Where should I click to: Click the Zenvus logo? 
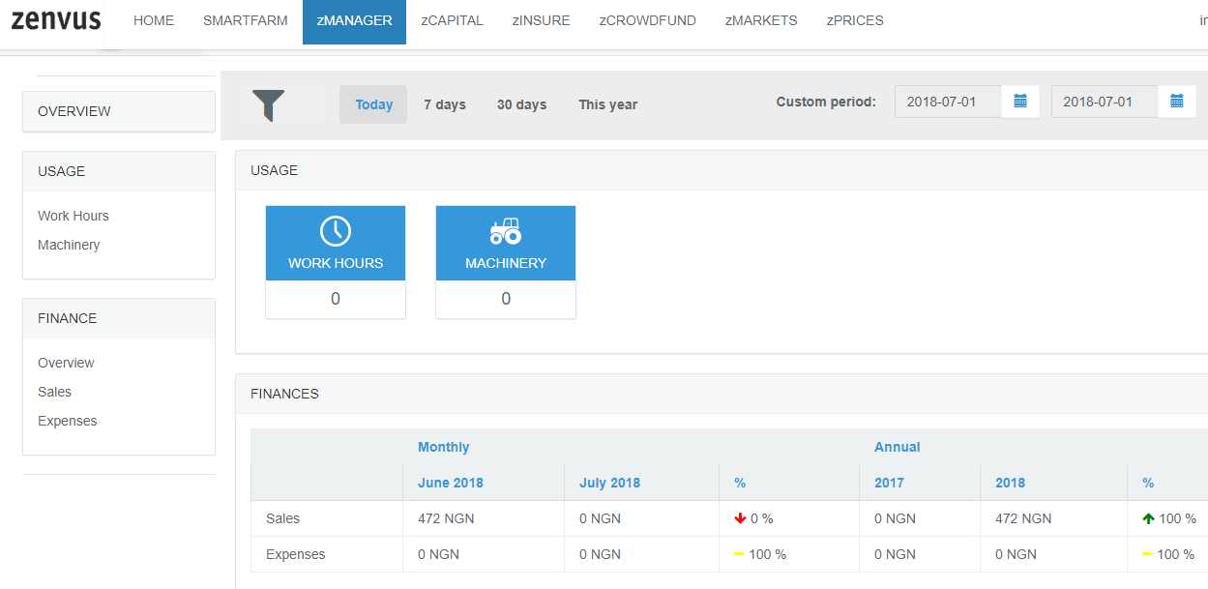pos(56,20)
